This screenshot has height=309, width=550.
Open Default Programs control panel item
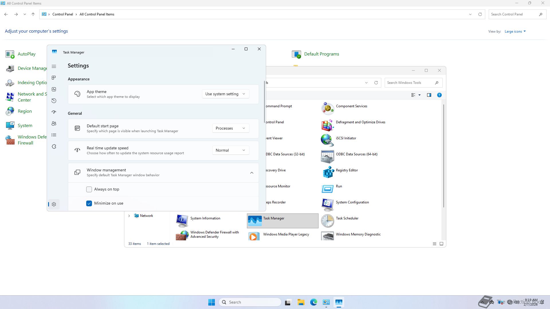coord(321,54)
